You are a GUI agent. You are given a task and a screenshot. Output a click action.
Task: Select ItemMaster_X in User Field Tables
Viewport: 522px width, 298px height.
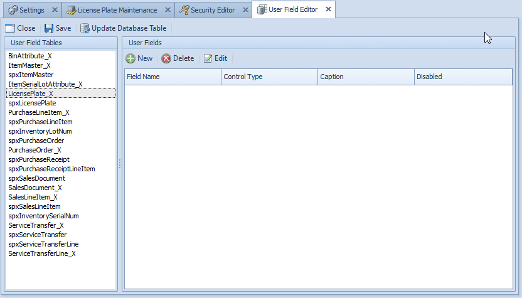point(29,65)
